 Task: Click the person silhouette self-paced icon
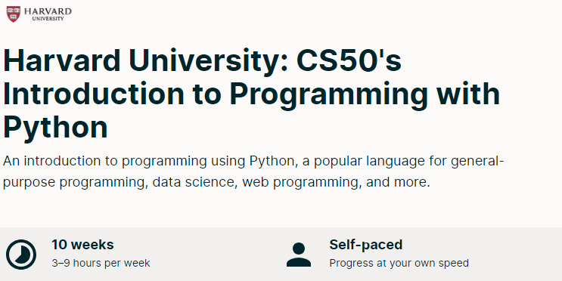pos(299,255)
